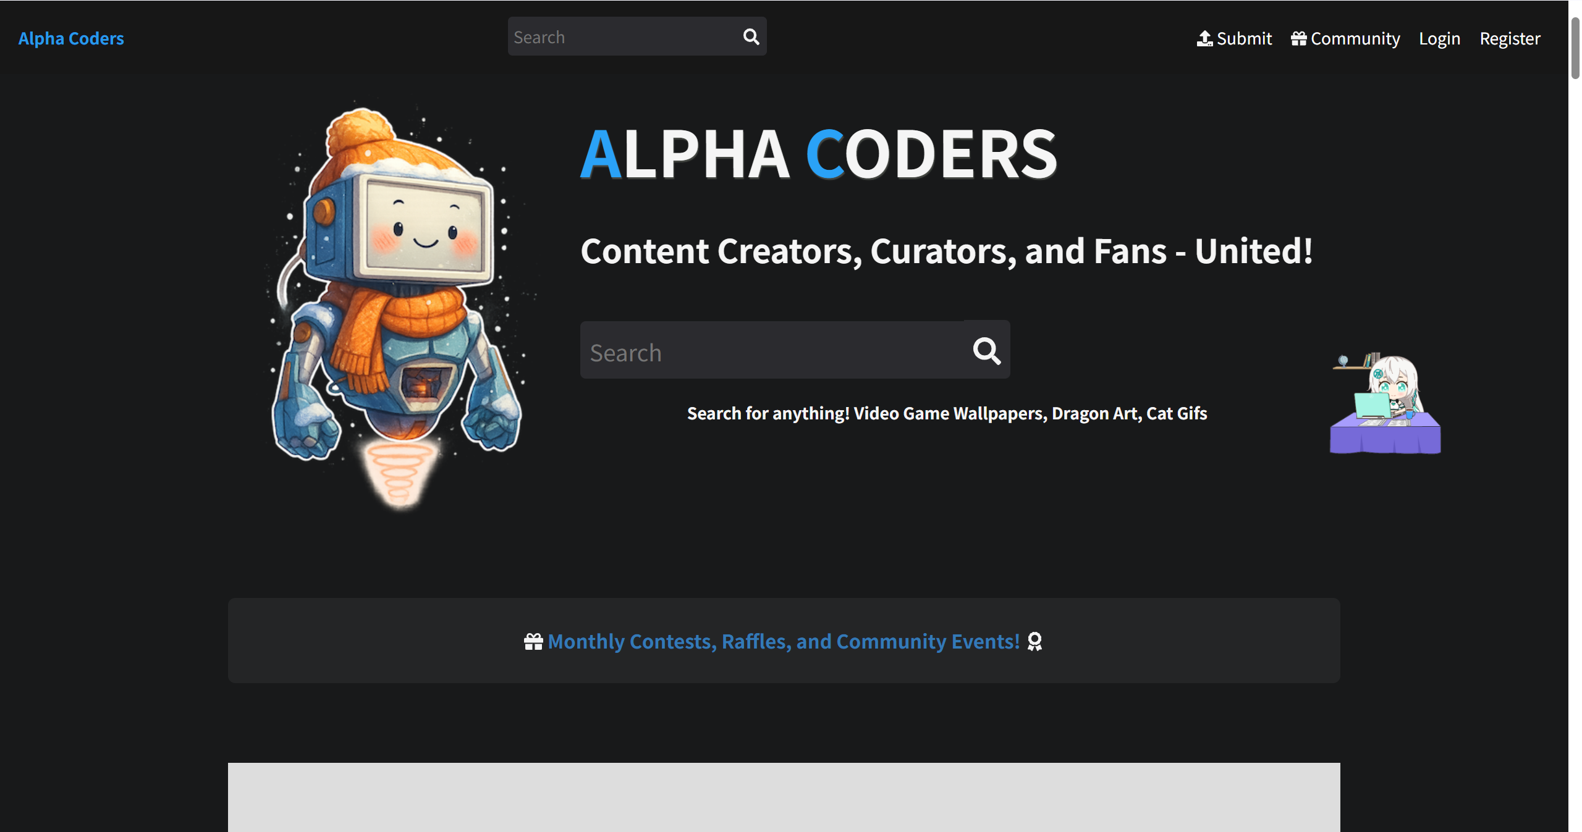Click the gift icon before Monthly Contests
The width and height of the screenshot is (1582, 832).
533,642
